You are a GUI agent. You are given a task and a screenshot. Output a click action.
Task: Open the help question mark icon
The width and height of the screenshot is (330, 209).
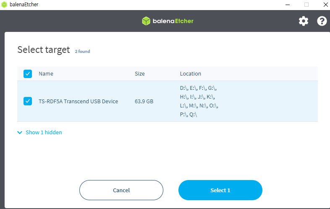tap(322, 21)
